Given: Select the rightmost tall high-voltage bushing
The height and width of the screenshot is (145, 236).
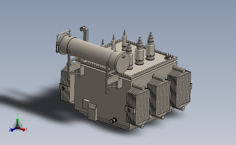Looking at the screenshot, I should (x=150, y=47).
